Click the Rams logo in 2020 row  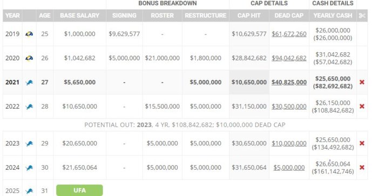[29, 58]
